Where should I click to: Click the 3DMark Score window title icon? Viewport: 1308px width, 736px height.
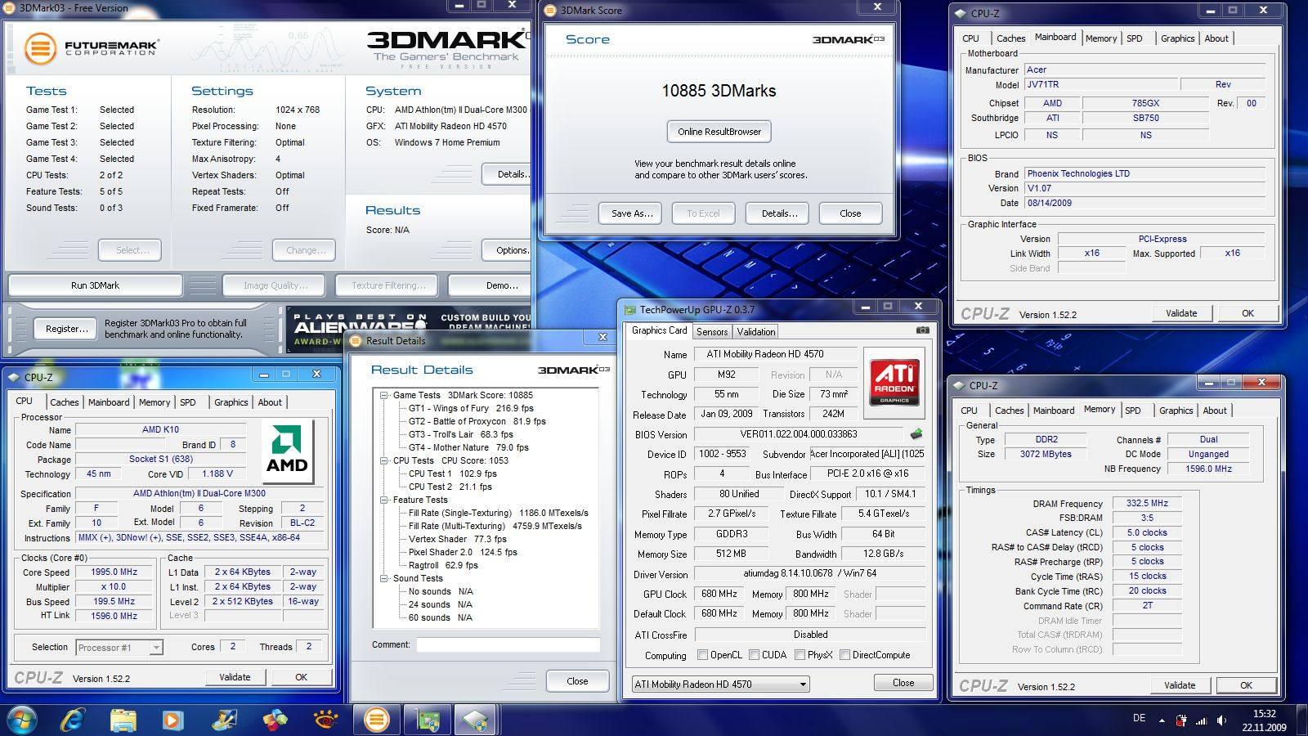(550, 11)
